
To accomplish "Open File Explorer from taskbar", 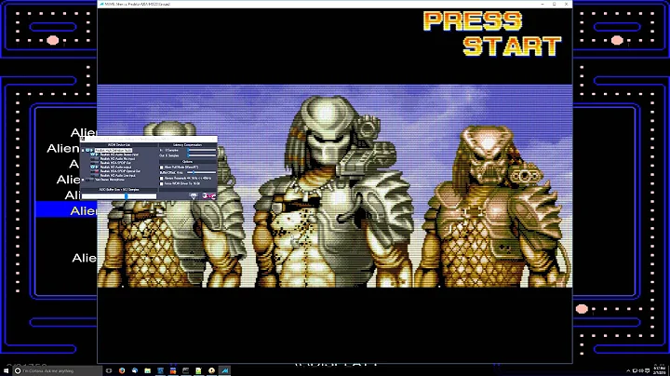I will point(147,370).
